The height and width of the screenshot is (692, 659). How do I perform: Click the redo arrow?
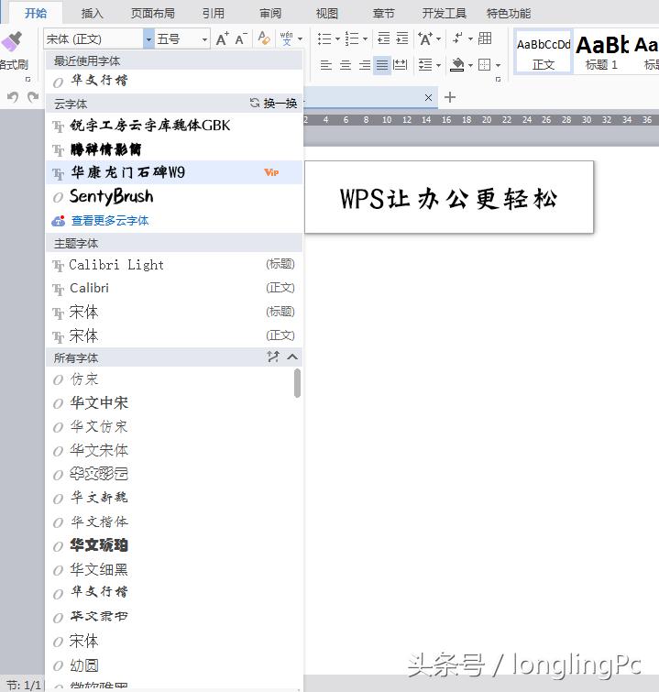click(x=33, y=96)
